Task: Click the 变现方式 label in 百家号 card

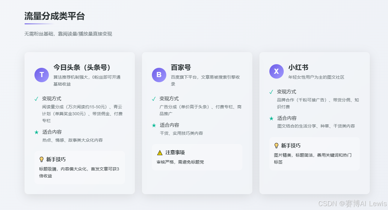Action: coord(169,99)
